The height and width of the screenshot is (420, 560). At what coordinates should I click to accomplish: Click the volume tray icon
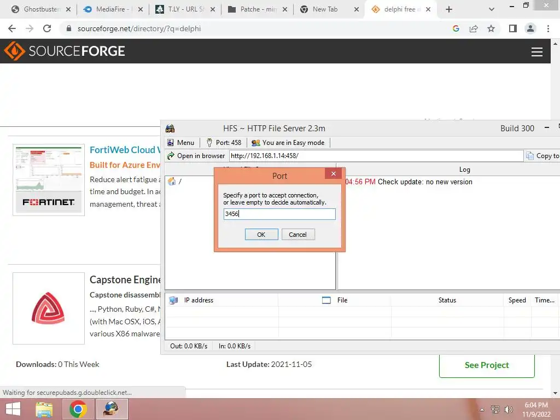click(x=508, y=410)
